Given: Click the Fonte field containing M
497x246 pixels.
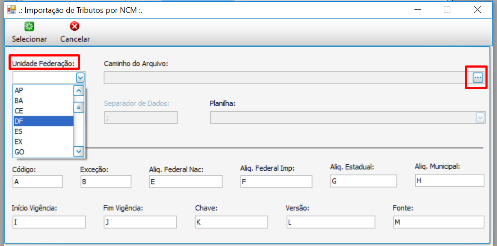Looking at the screenshot, I should pyautogui.click(x=439, y=222).
